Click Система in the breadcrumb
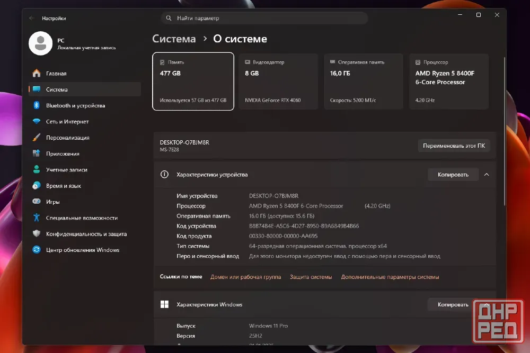Screen dimensions: 530x353 174,39
